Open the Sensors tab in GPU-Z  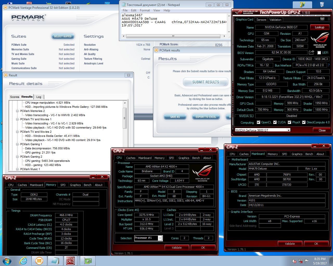pyautogui.click(x=261, y=20)
